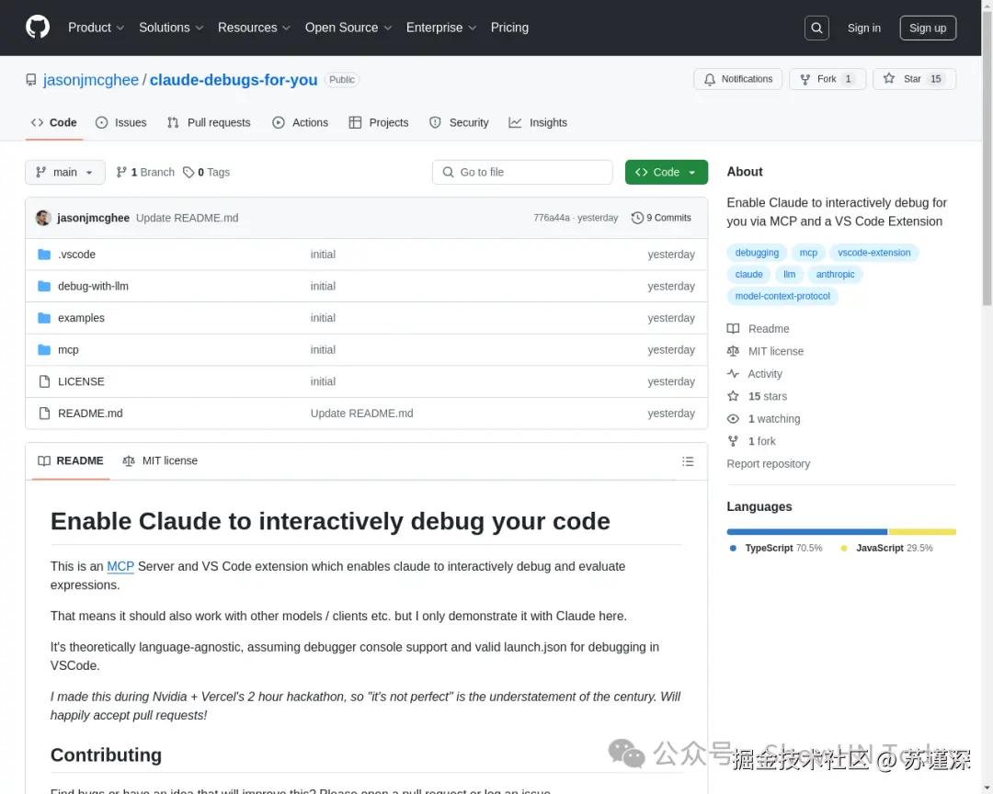Open claude-debugs-for-you repository link
This screenshot has height=794, width=993.
coord(233,80)
